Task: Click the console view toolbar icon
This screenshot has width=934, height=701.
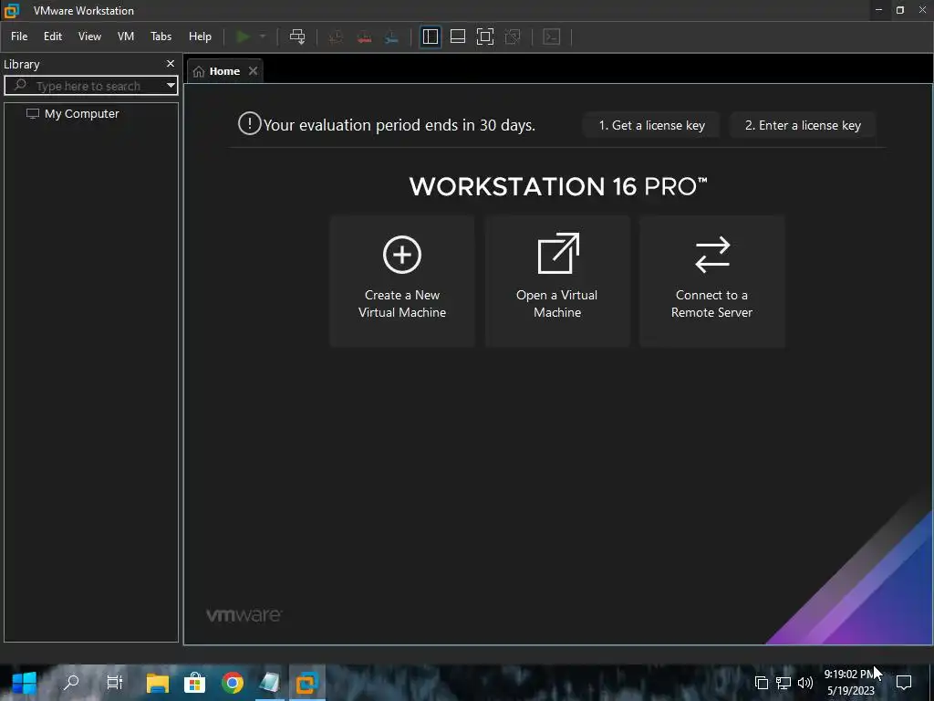Action: click(x=552, y=37)
